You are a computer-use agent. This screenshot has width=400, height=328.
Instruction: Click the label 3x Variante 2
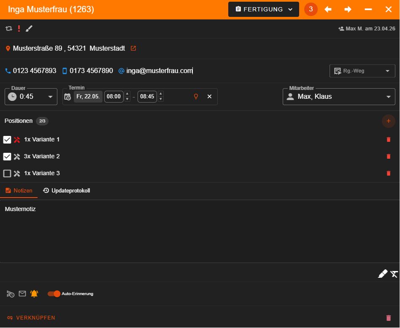coord(42,156)
